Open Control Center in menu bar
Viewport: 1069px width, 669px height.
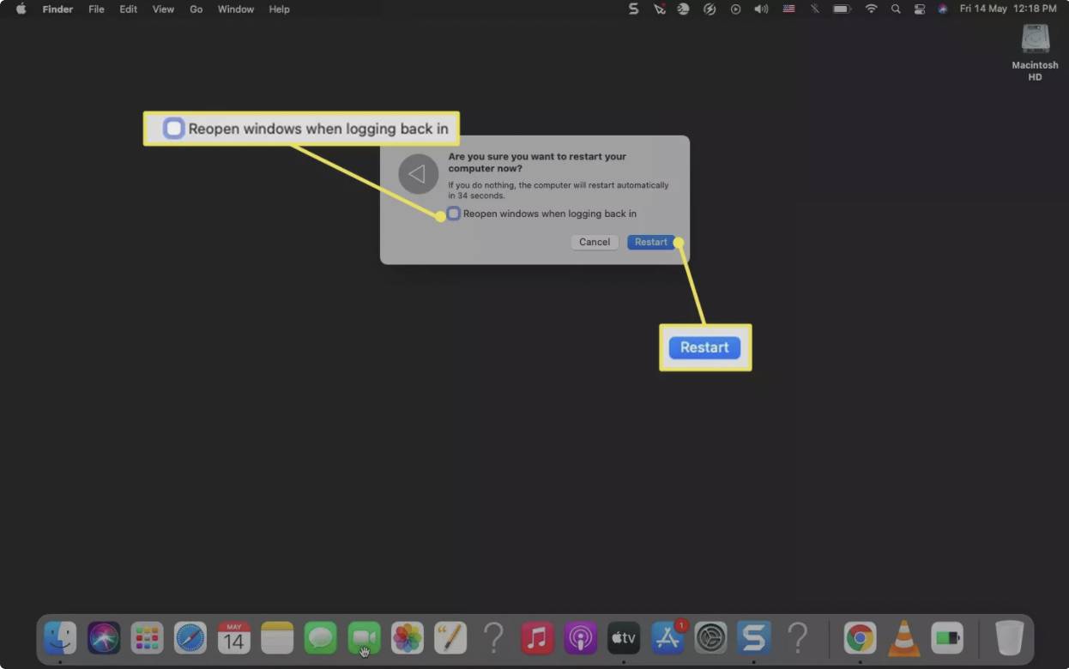coord(918,9)
